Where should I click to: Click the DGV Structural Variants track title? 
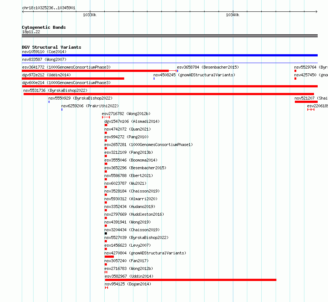pyautogui.click(x=52, y=47)
